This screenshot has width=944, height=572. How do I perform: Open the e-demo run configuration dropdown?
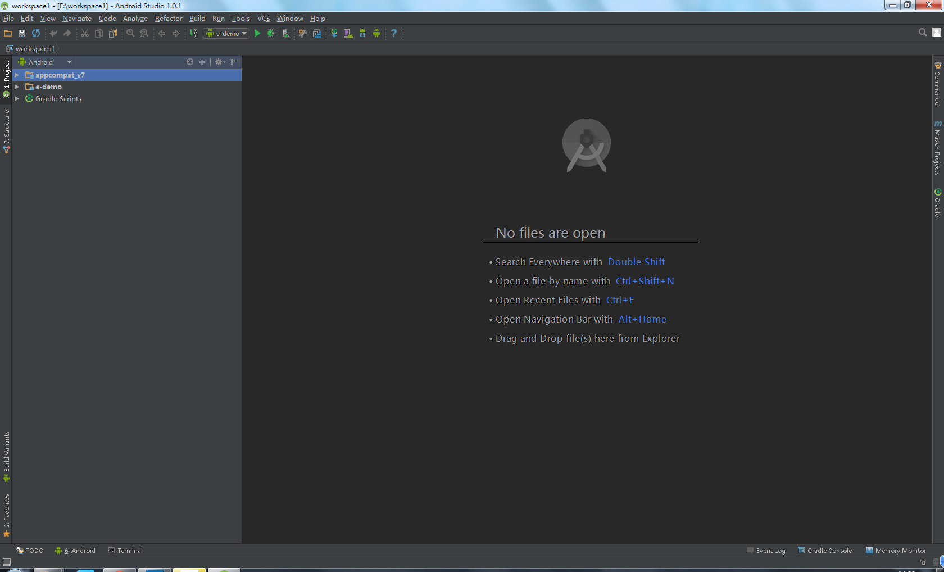pos(226,34)
